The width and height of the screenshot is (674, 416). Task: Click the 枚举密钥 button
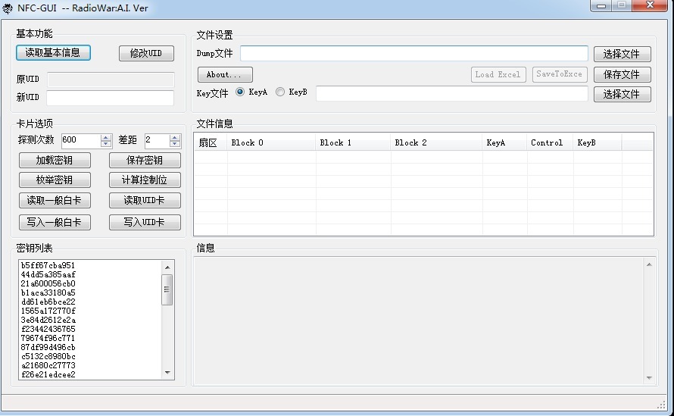55,180
